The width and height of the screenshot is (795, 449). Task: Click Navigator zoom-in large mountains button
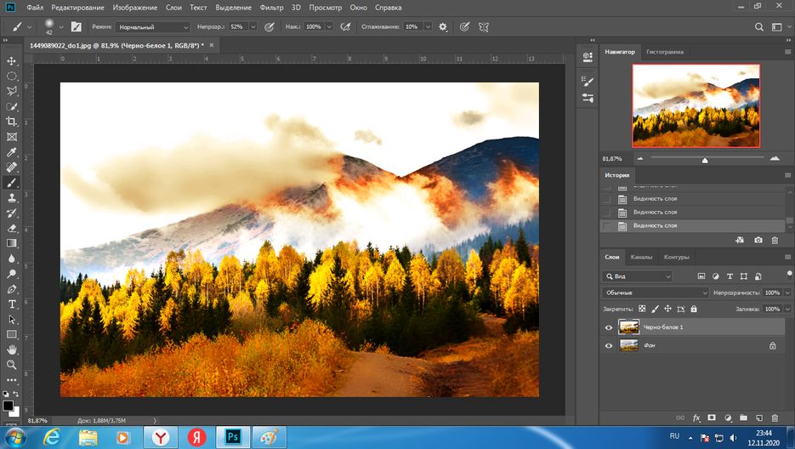click(775, 159)
